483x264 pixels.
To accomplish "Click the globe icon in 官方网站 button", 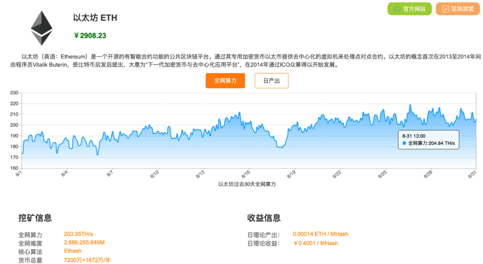I will 398,9.
